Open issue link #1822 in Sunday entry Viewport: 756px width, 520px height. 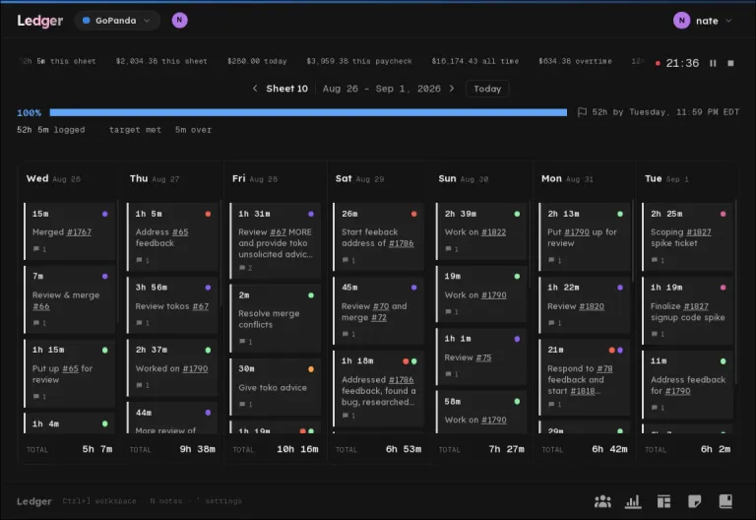coord(494,232)
